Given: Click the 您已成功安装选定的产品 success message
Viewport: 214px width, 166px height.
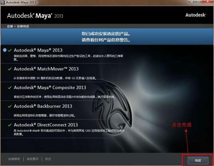Looking at the screenshot, I should [106, 34].
